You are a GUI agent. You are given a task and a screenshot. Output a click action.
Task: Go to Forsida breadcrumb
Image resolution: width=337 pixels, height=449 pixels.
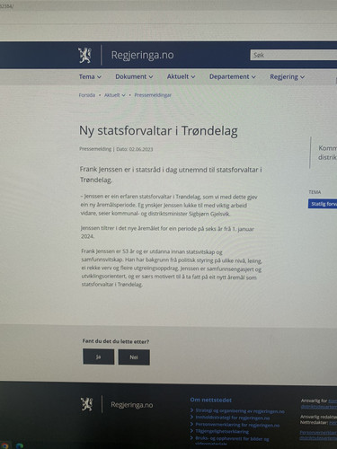[87, 95]
